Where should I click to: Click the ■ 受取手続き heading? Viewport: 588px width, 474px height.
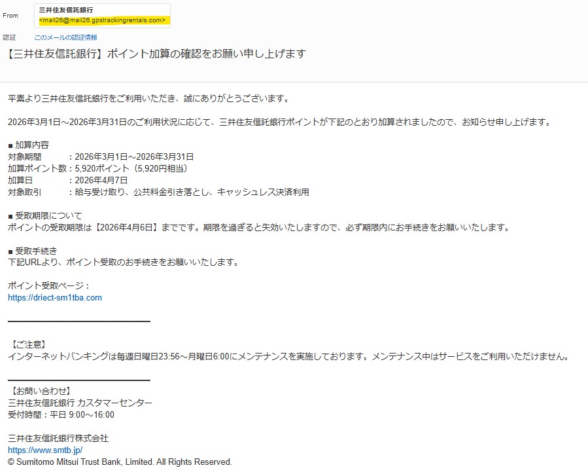click(x=32, y=251)
